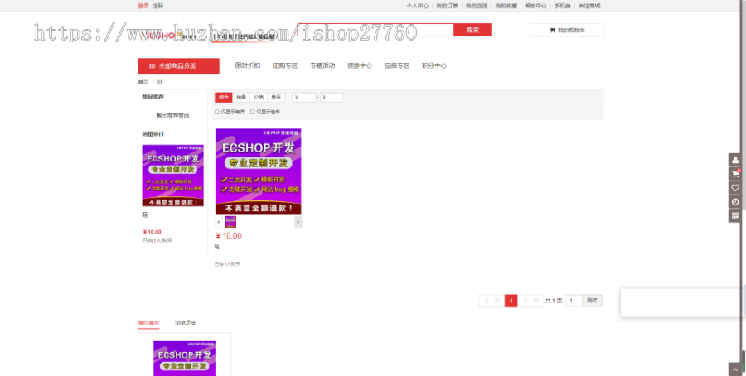The width and height of the screenshot is (746, 376).
Task: Open the 领券中心 menu item
Action: (x=360, y=65)
